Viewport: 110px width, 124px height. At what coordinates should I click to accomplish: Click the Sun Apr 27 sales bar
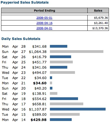coord(77,52)
